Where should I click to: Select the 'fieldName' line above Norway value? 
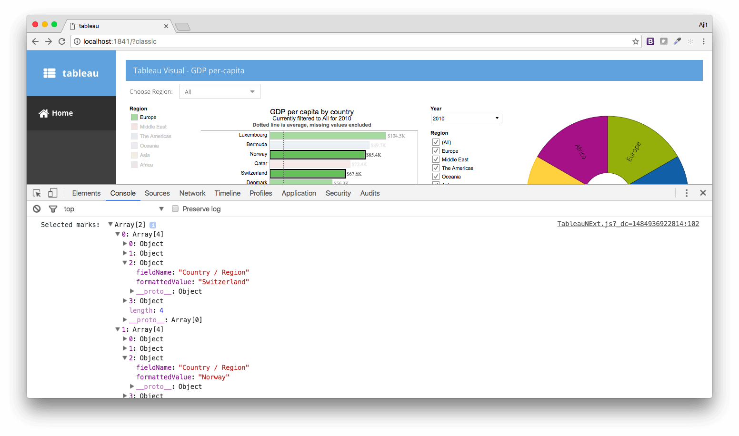click(193, 367)
